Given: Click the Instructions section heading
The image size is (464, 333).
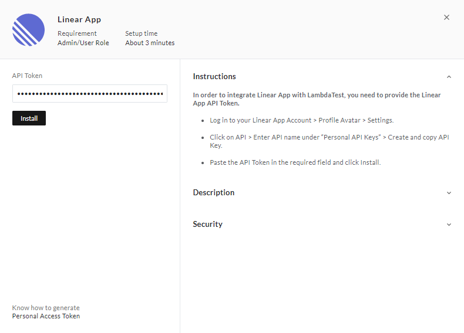Looking at the screenshot, I should tap(214, 77).
